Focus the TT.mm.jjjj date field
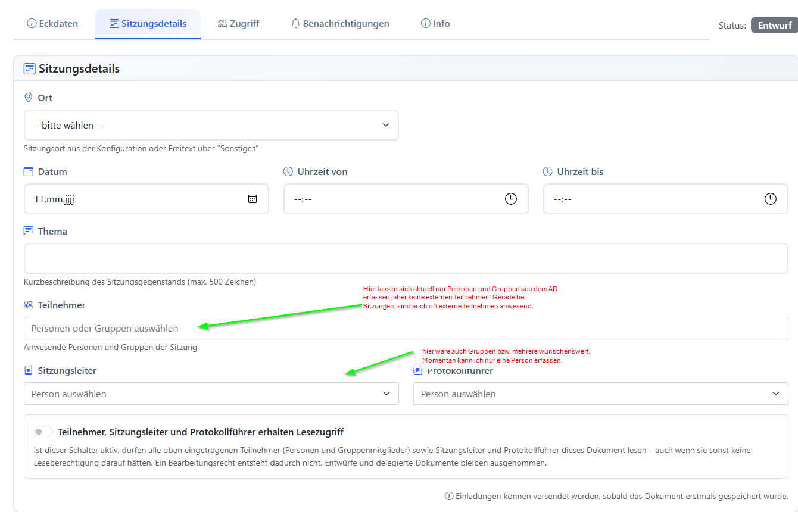 point(146,199)
